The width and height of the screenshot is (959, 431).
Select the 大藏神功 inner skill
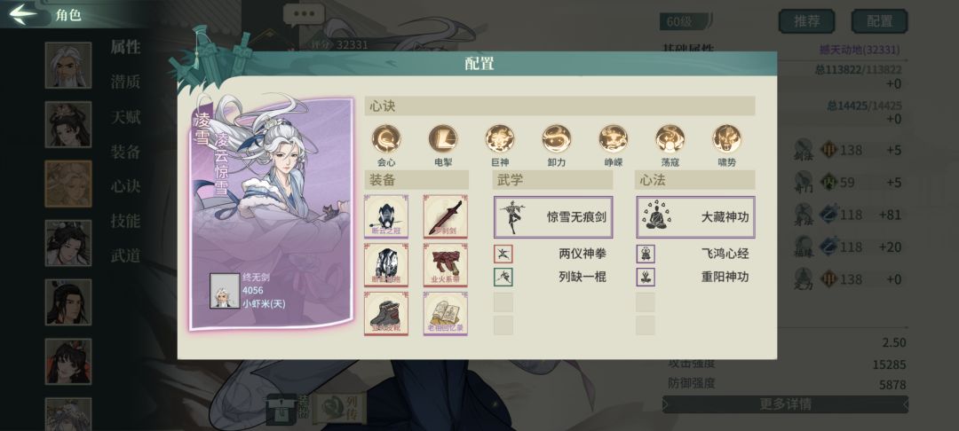pos(695,216)
